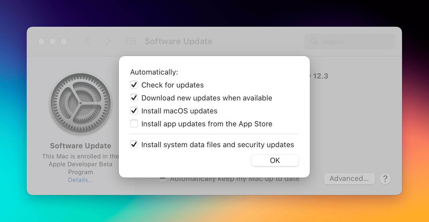Click the help question mark button

click(x=385, y=179)
